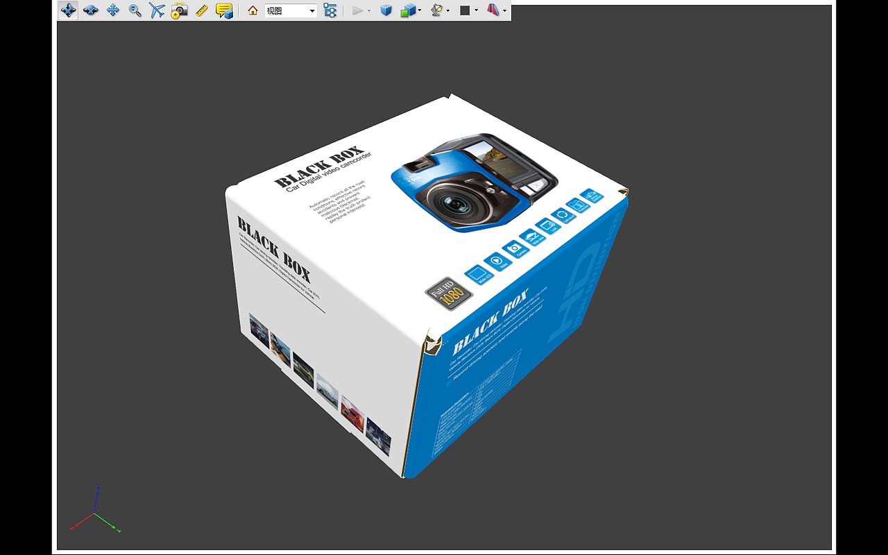Play the 3D animation
Image resolution: width=888 pixels, height=555 pixels.
357,10
